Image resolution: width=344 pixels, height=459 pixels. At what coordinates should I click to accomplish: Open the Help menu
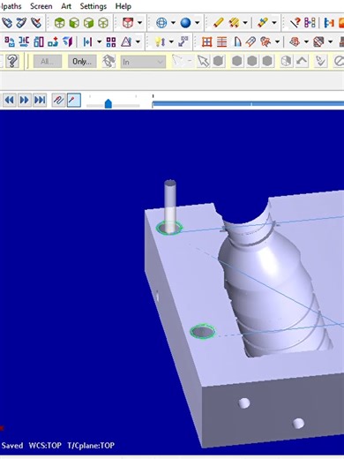[123, 6]
